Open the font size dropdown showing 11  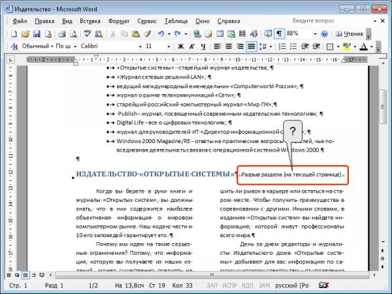pyautogui.click(x=169, y=46)
